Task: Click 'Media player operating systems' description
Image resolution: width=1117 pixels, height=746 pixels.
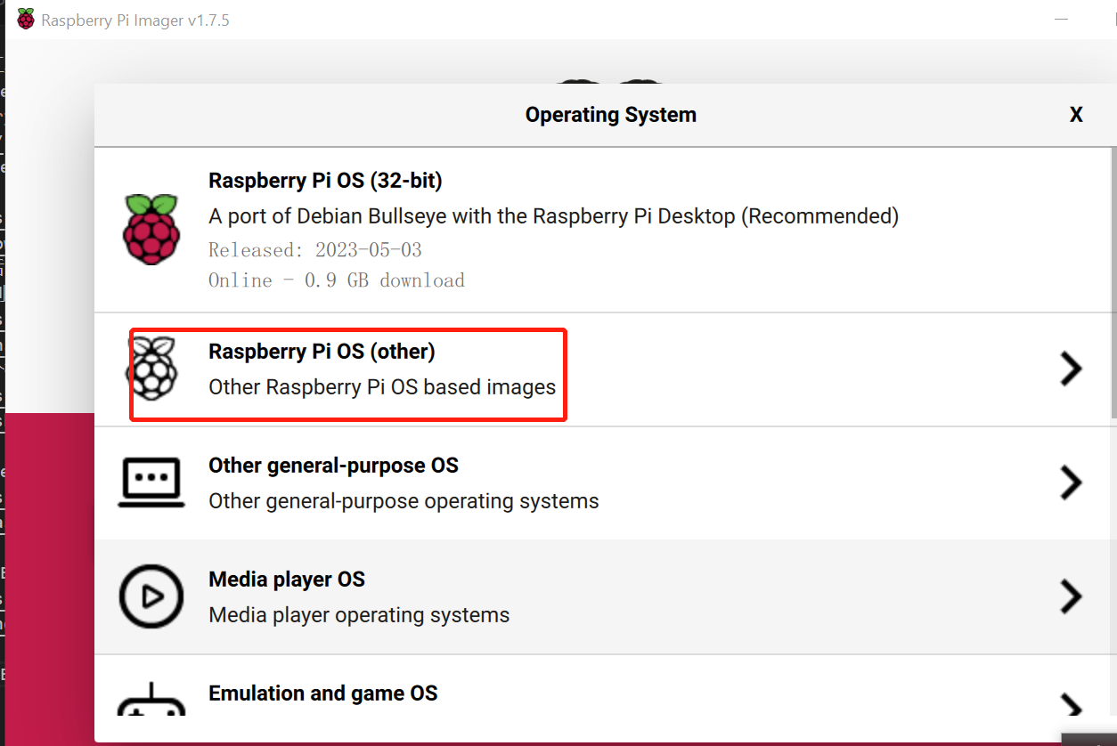Action: (359, 615)
